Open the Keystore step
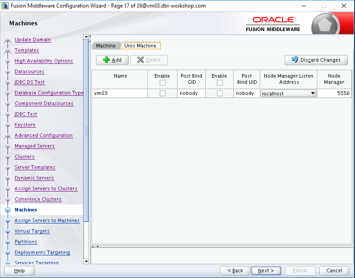This screenshot has height=278, width=355. point(25,125)
